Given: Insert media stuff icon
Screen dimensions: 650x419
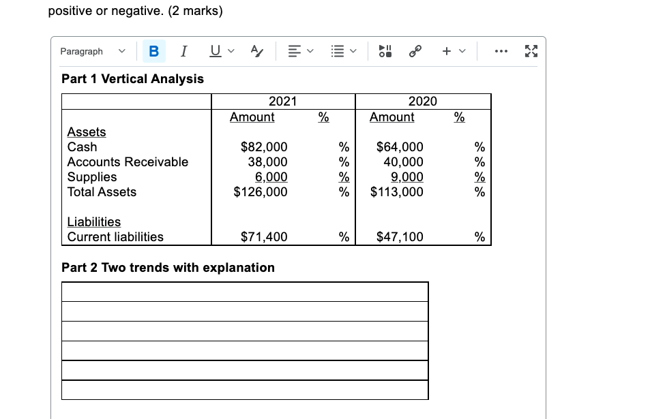Looking at the screenshot, I should [x=385, y=51].
